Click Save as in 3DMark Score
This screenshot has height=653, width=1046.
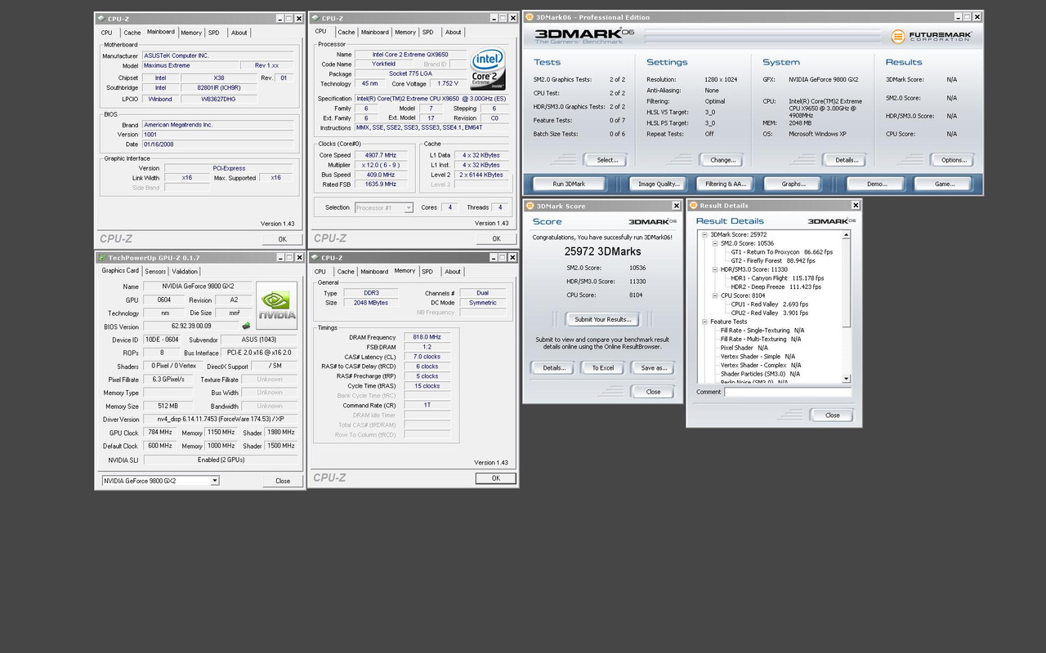(653, 367)
